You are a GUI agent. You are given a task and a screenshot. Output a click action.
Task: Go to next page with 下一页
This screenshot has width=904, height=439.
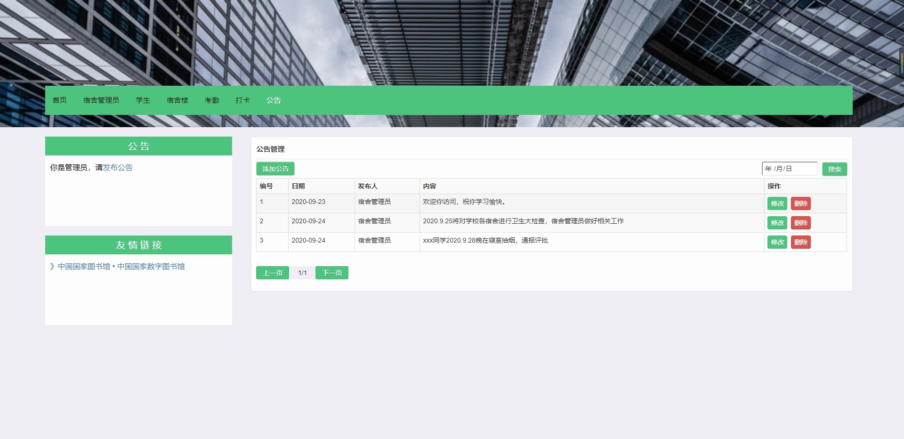pos(332,273)
